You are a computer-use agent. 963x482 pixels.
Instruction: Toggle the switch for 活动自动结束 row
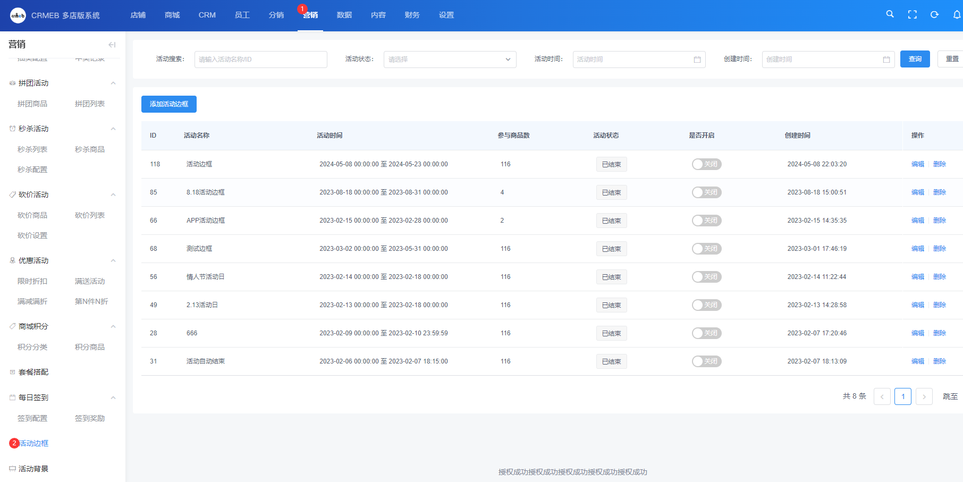(706, 361)
